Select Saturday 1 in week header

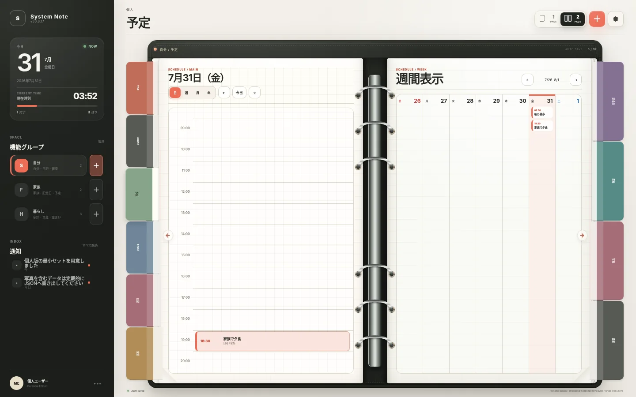click(568, 101)
